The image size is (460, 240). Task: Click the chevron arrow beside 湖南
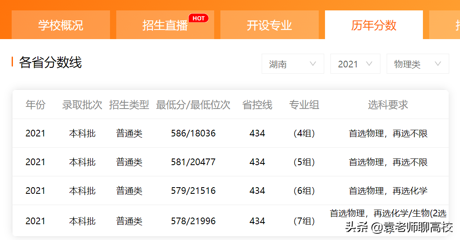(x=312, y=64)
